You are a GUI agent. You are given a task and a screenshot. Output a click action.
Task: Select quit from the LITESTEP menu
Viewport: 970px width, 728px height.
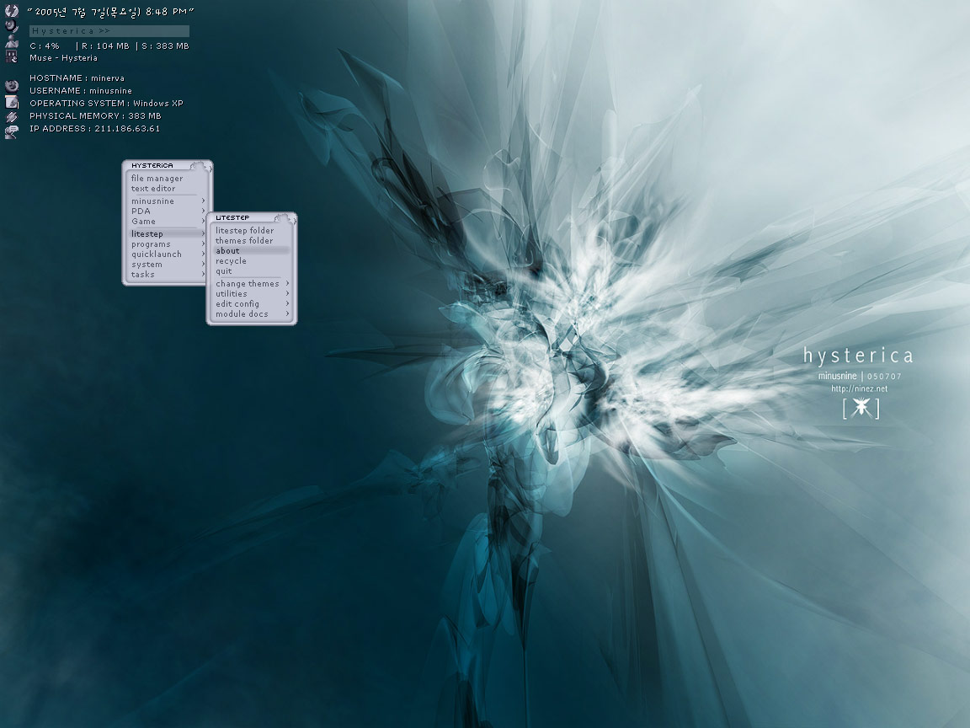pos(221,270)
